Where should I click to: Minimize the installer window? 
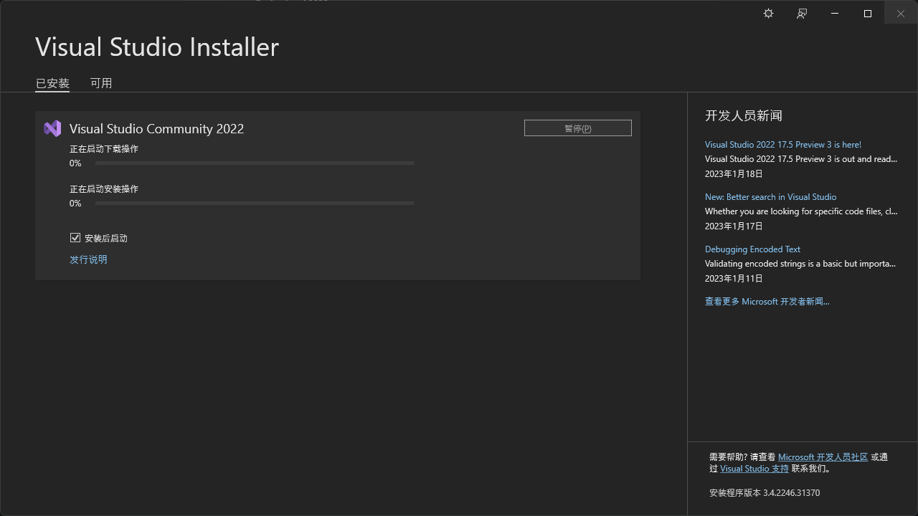pos(835,14)
